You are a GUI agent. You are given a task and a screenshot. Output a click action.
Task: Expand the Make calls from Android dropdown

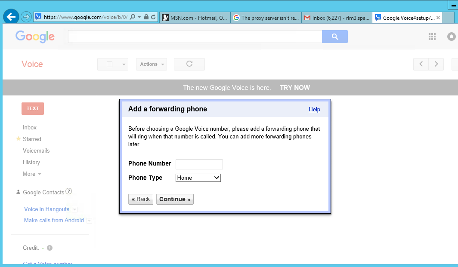pyautogui.click(x=90, y=221)
